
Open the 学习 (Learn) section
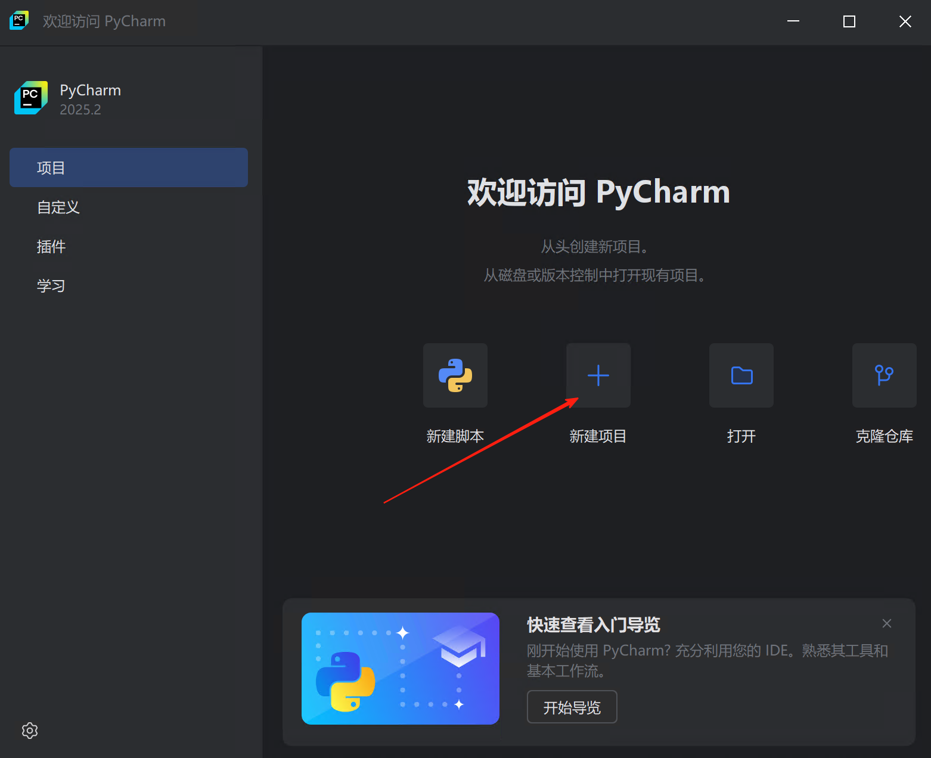(x=51, y=285)
